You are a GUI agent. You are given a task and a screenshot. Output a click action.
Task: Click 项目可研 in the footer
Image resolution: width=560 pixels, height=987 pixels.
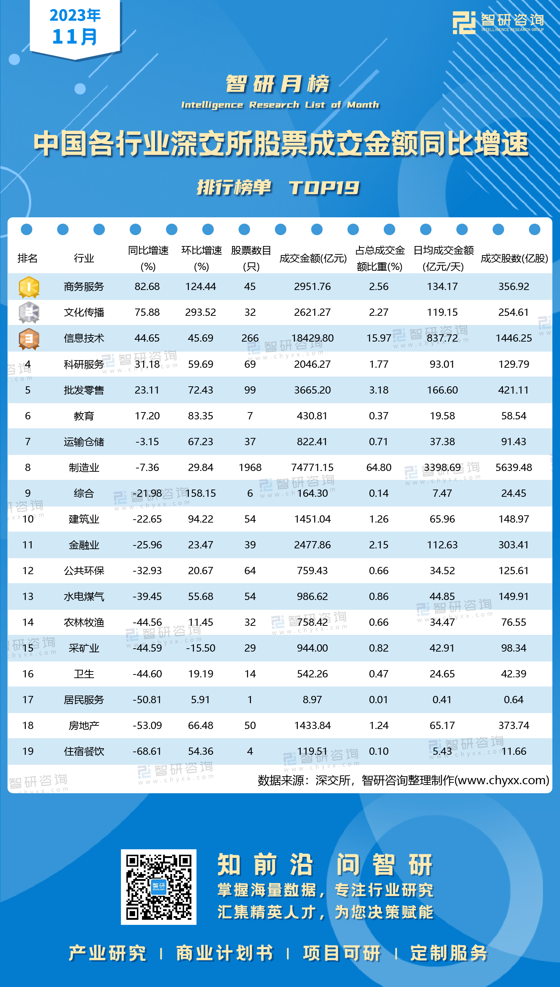342,953
